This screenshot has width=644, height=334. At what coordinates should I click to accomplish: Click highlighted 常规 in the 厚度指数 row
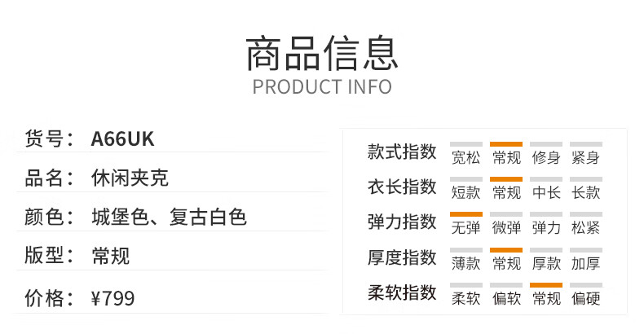pos(506,263)
